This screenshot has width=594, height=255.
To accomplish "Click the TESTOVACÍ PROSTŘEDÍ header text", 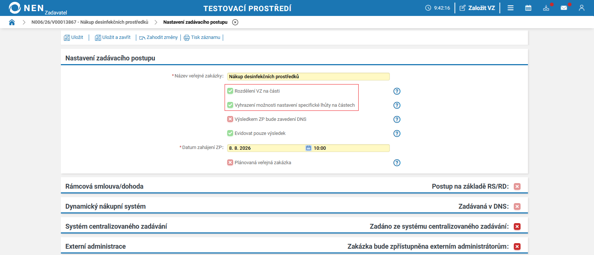I will tap(247, 8).
